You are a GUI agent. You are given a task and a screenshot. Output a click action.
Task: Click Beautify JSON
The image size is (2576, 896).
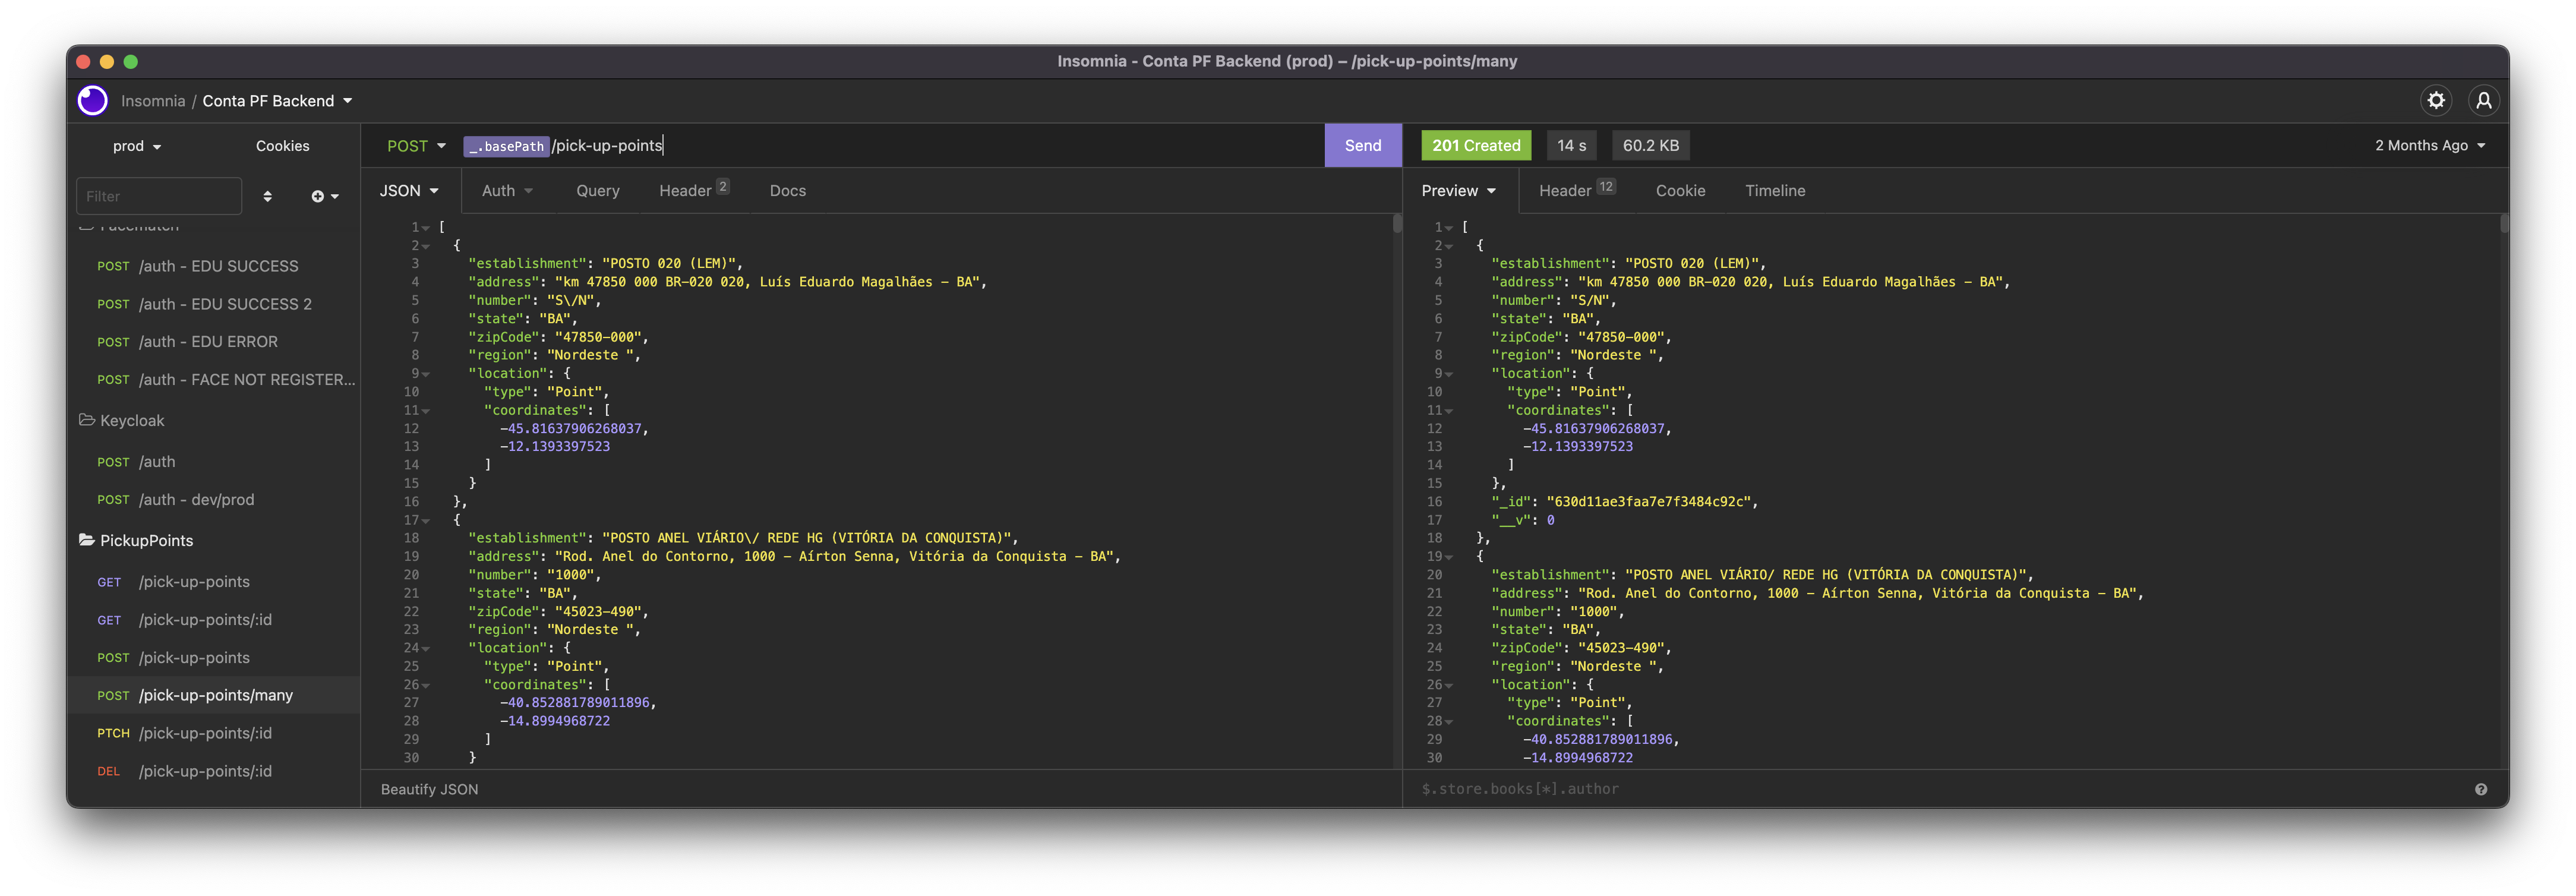coord(429,789)
